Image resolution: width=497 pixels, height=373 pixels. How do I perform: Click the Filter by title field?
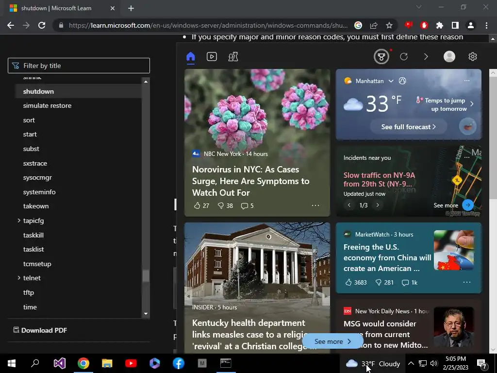coord(79,66)
